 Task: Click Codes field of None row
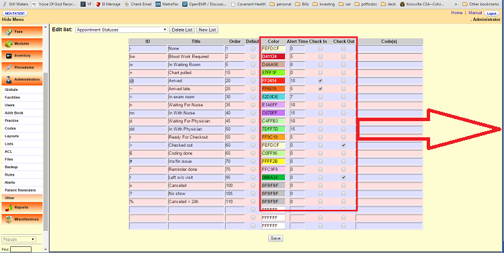389,48
